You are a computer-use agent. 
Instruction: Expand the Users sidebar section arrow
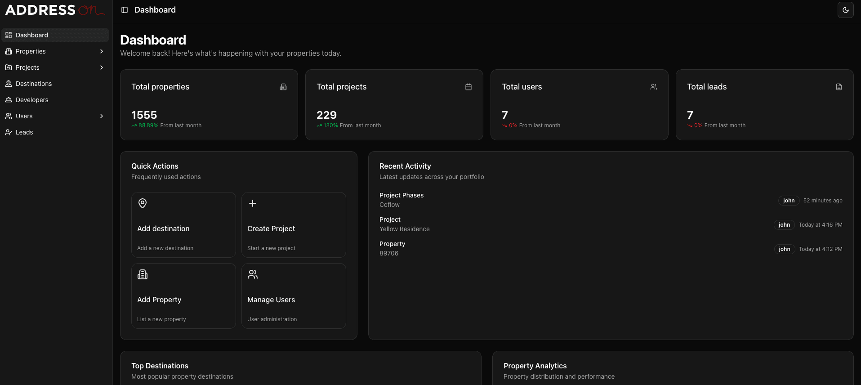click(102, 116)
